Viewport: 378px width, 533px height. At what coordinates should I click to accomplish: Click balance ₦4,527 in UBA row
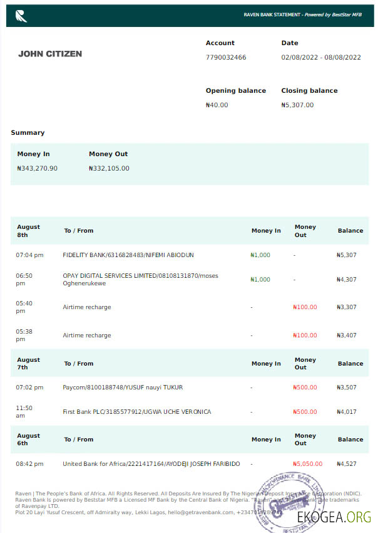(x=347, y=463)
